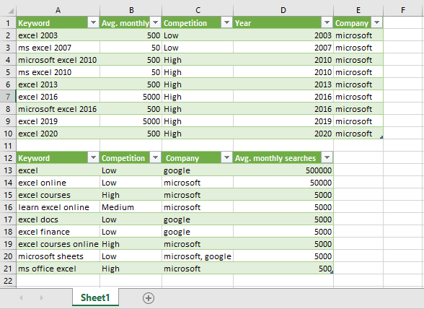This screenshot has height=309, width=424.
Task: Select the 500000 searches cell
Action: (x=283, y=170)
